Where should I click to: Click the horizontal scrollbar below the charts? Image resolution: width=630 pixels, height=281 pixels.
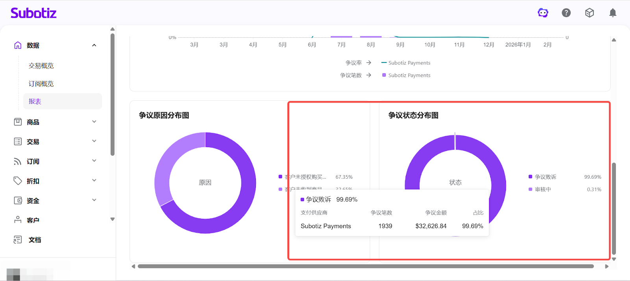[365, 266]
